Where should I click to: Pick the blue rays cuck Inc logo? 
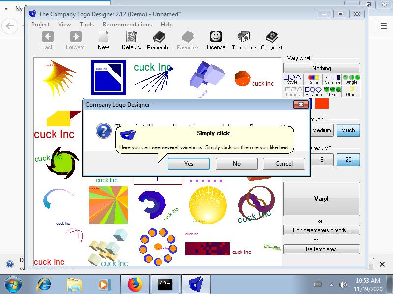tap(154, 76)
